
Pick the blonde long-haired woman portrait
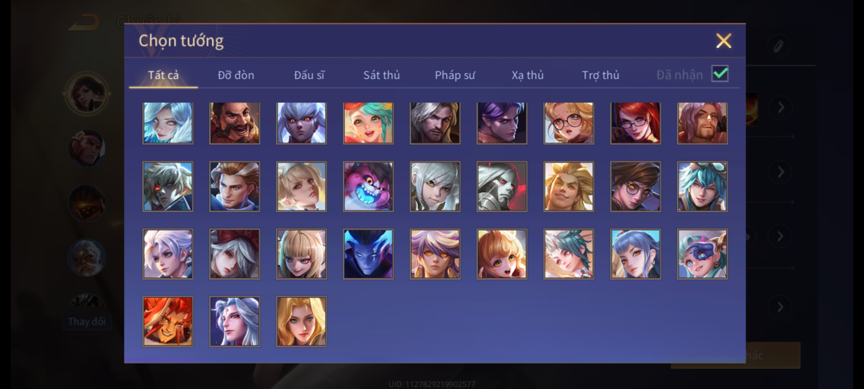coord(301,321)
